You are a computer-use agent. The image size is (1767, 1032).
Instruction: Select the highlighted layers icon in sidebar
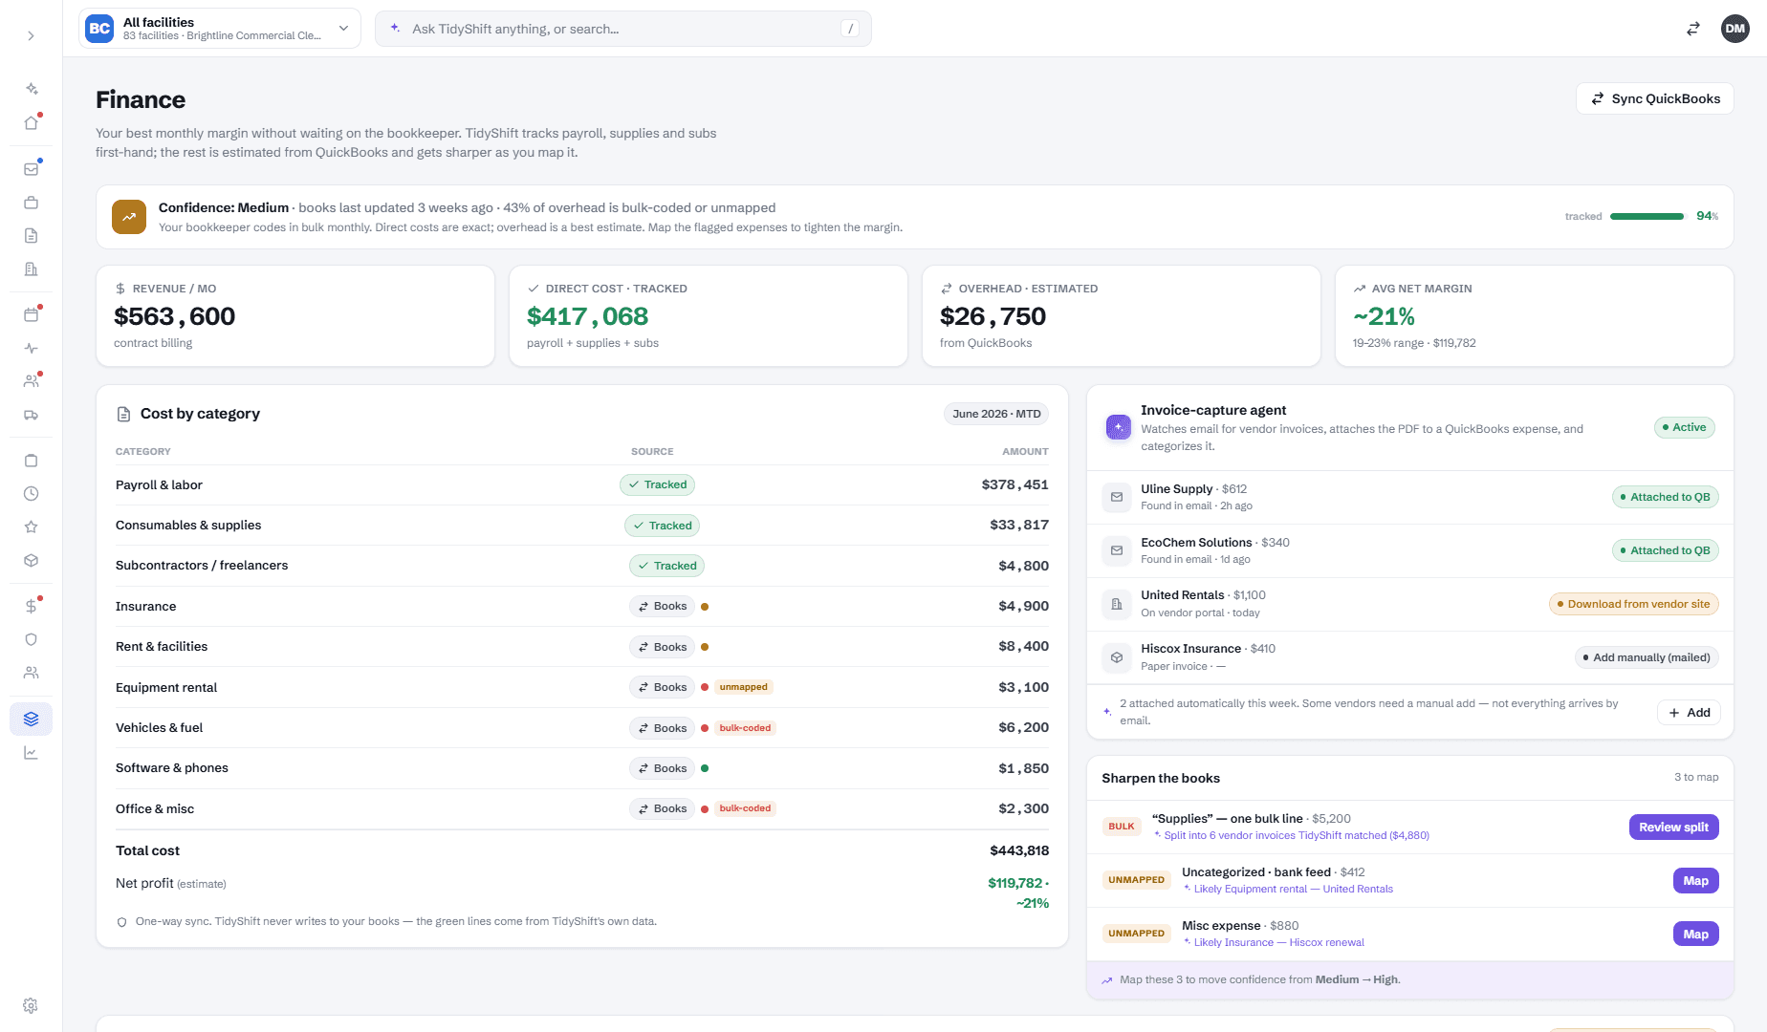pos(31,719)
